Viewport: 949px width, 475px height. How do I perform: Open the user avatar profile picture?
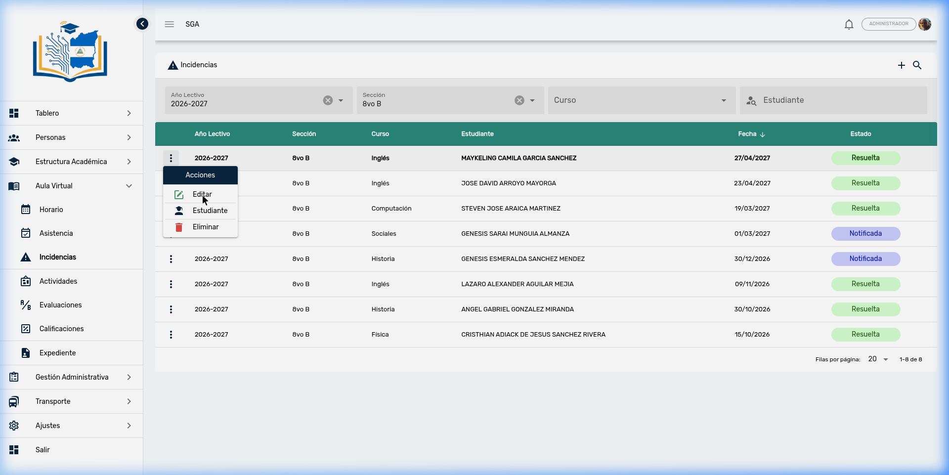click(925, 24)
